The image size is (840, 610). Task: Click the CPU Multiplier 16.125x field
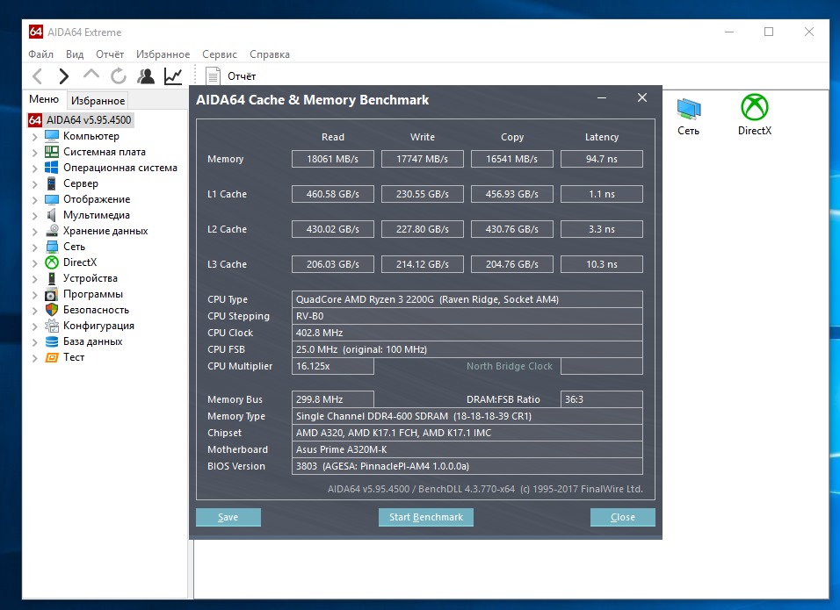point(333,366)
